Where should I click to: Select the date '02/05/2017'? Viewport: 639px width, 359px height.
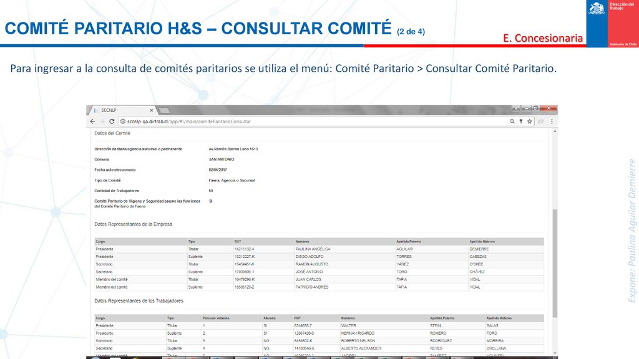[x=218, y=170]
